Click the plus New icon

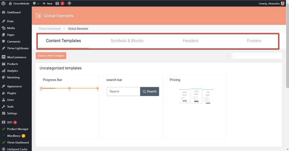[x=44, y=3]
